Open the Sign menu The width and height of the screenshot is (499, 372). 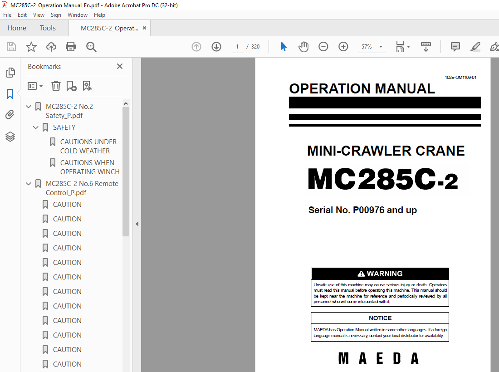(56, 15)
